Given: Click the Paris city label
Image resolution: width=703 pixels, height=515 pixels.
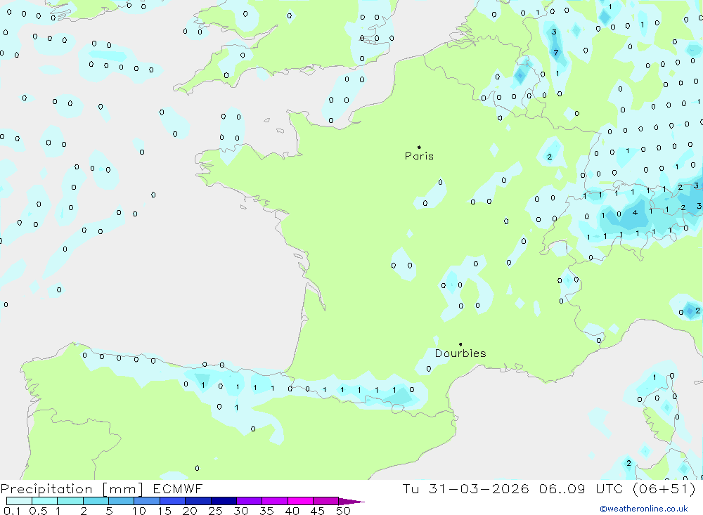Looking at the screenshot, I should pyautogui.click(x=419, y=156).
